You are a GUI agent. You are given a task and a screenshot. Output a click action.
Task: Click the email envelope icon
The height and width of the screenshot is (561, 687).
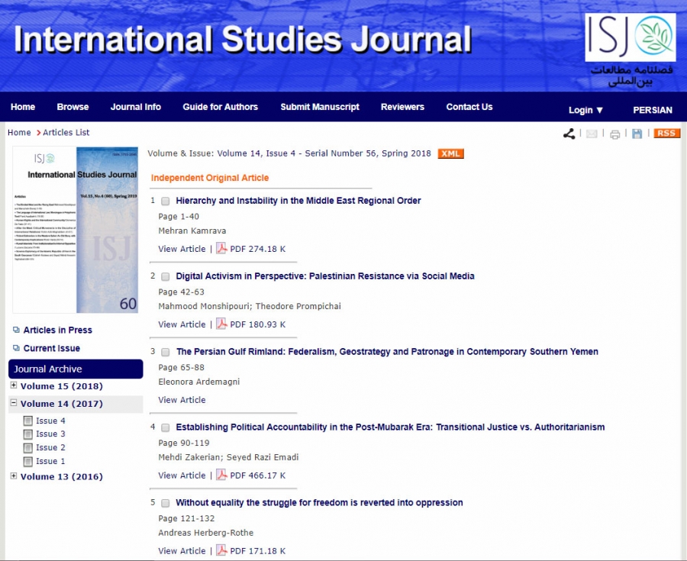pos(592,134)
